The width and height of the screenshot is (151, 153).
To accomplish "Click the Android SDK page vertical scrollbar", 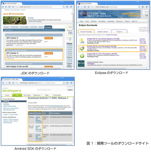I will tap(74, 119).
